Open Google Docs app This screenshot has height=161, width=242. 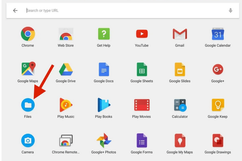point(104,69)
